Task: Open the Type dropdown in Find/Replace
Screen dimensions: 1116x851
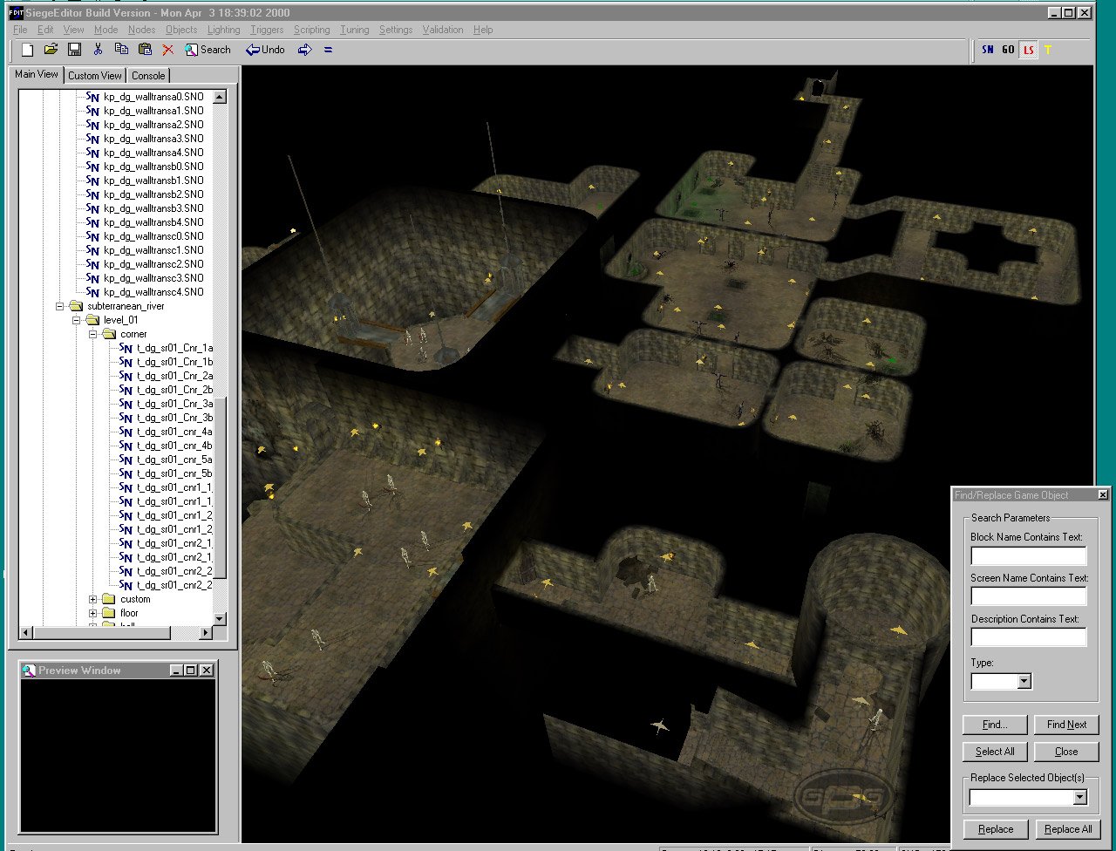Action: click(1024, 681)
